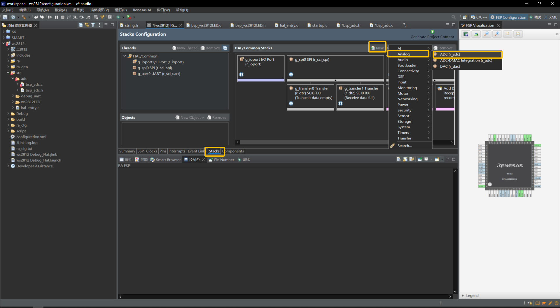Click zoom in icon in FSP Visualization
This screenshot has height=308, width=560.
coord(497,34)
